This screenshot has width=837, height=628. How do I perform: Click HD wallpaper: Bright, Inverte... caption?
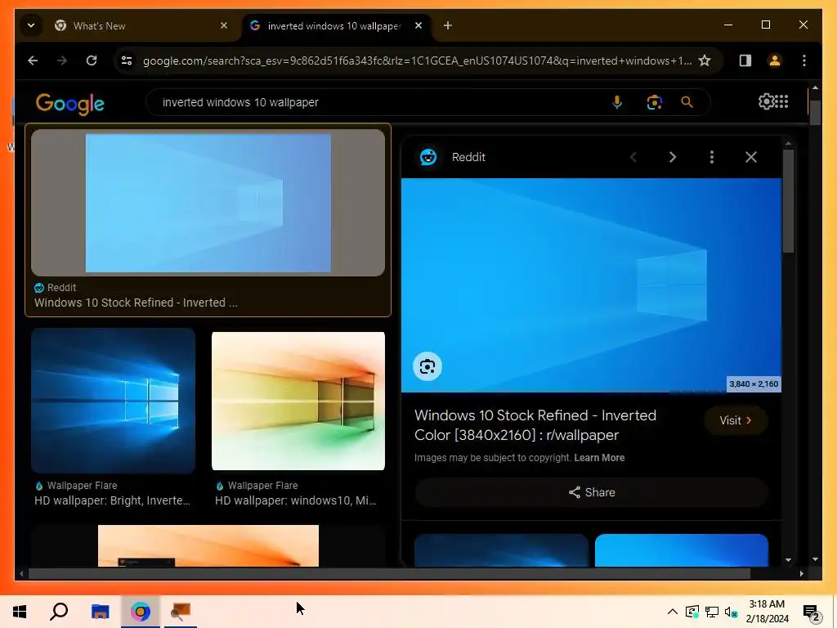click(112, 501)
